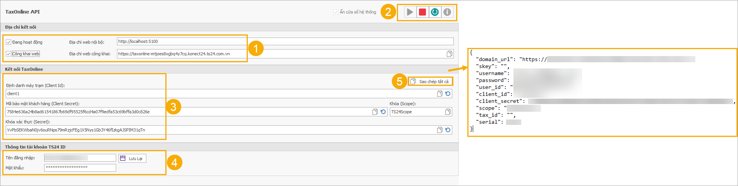Screen dimensions: 738x186
Task: Stop the API service using the red square
Action: 422,12
